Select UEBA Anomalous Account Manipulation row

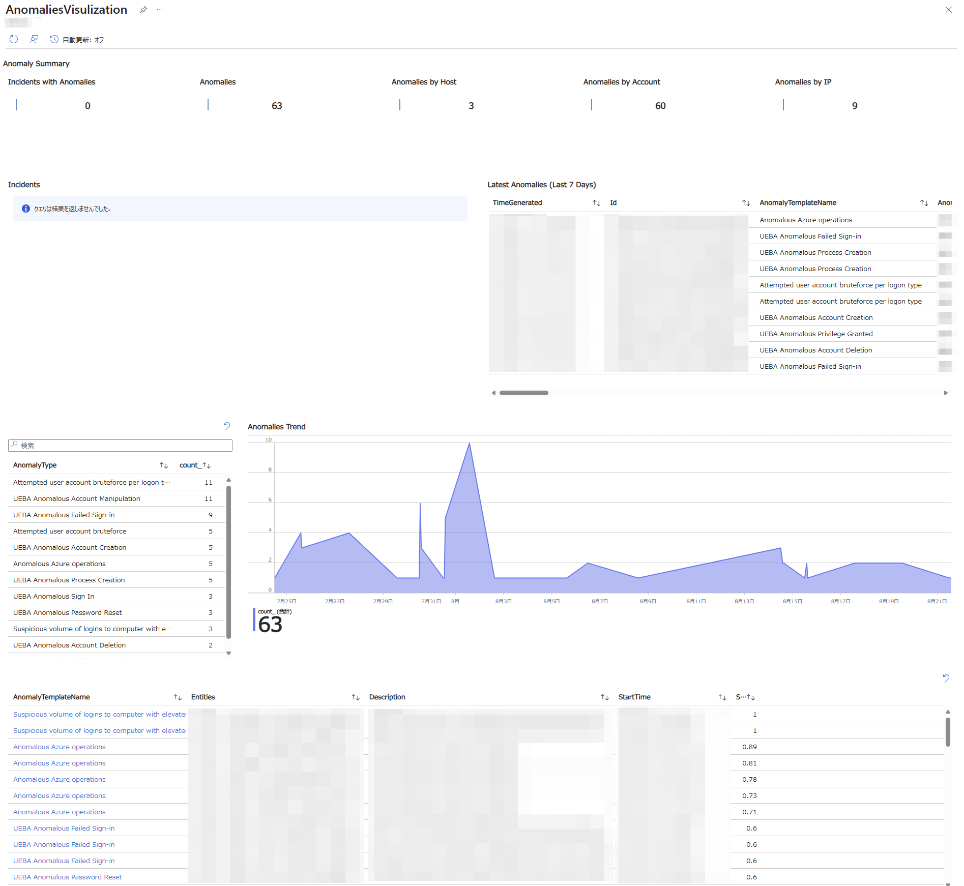pyautogui.click(x=116, y=498)
